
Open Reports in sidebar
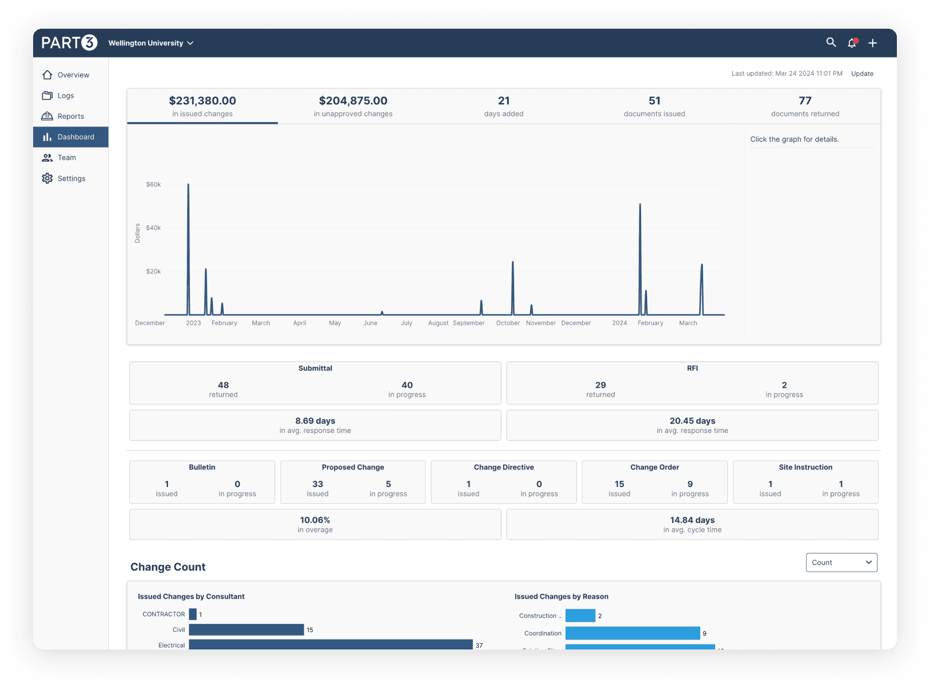(71, 116)
